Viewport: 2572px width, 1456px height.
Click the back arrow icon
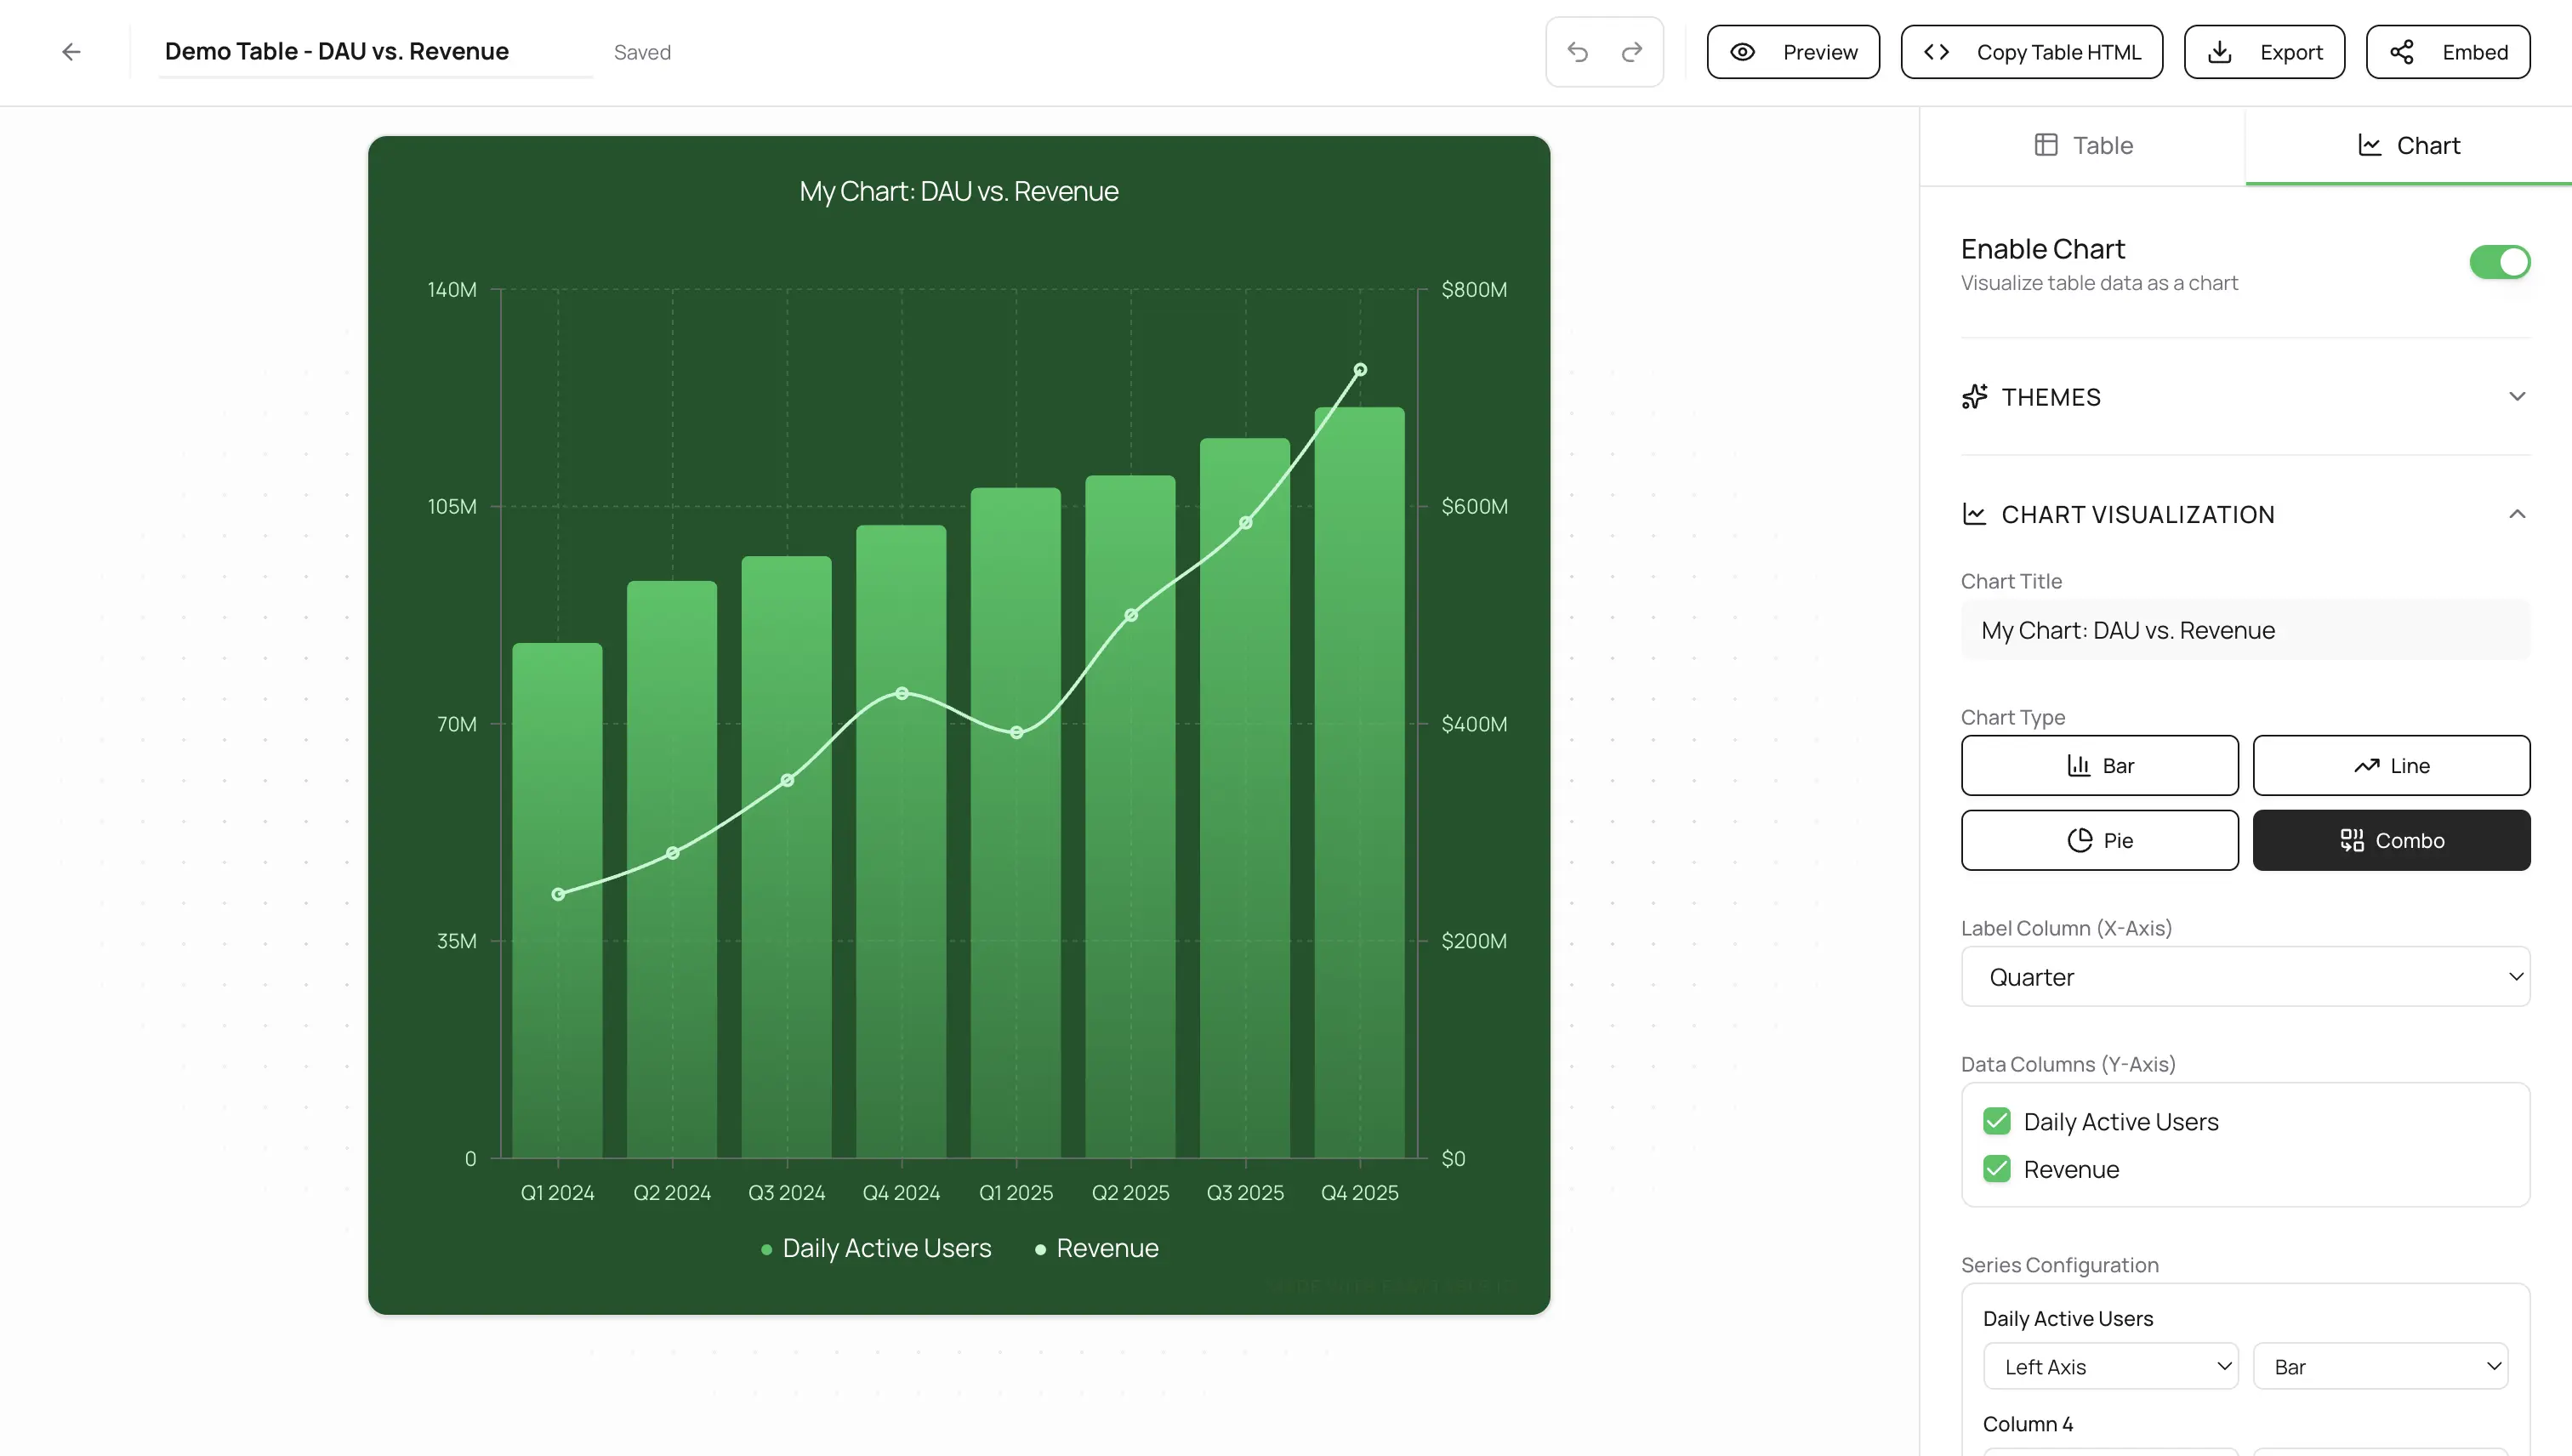pos(71,52)
